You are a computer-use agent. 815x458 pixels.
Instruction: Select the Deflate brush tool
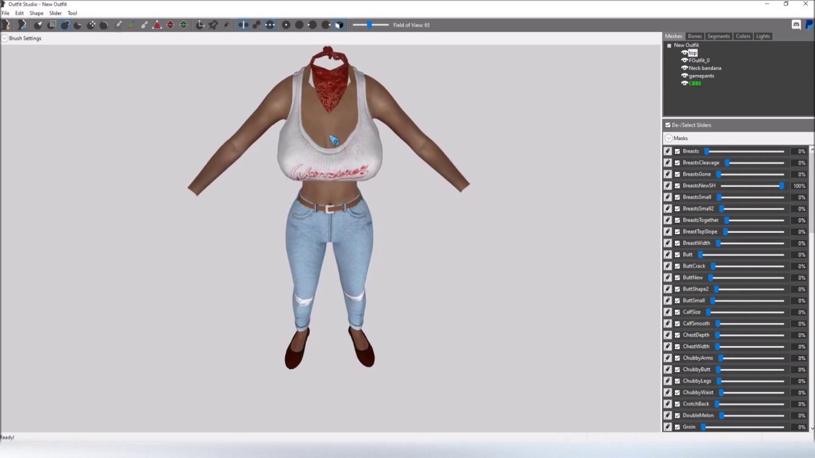(78, 25)
